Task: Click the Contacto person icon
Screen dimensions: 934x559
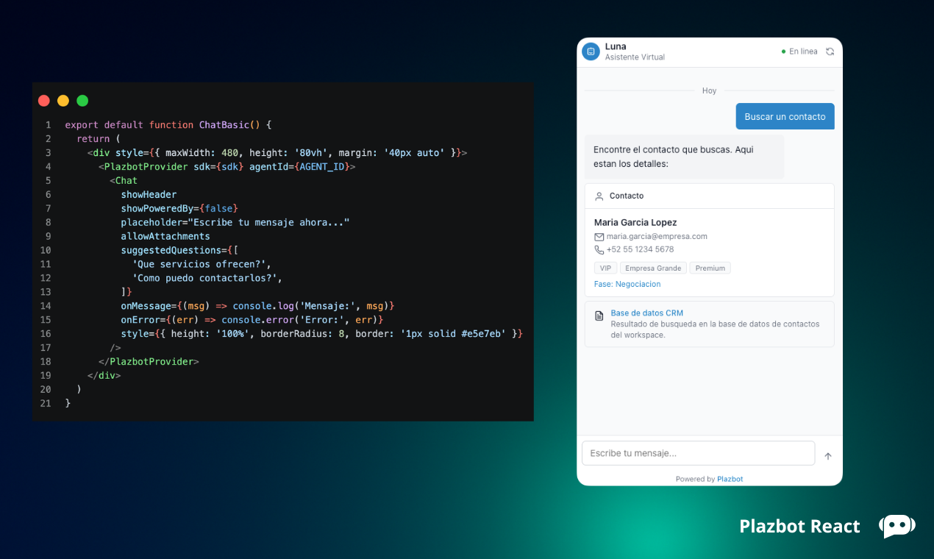Action: (599, 196)
